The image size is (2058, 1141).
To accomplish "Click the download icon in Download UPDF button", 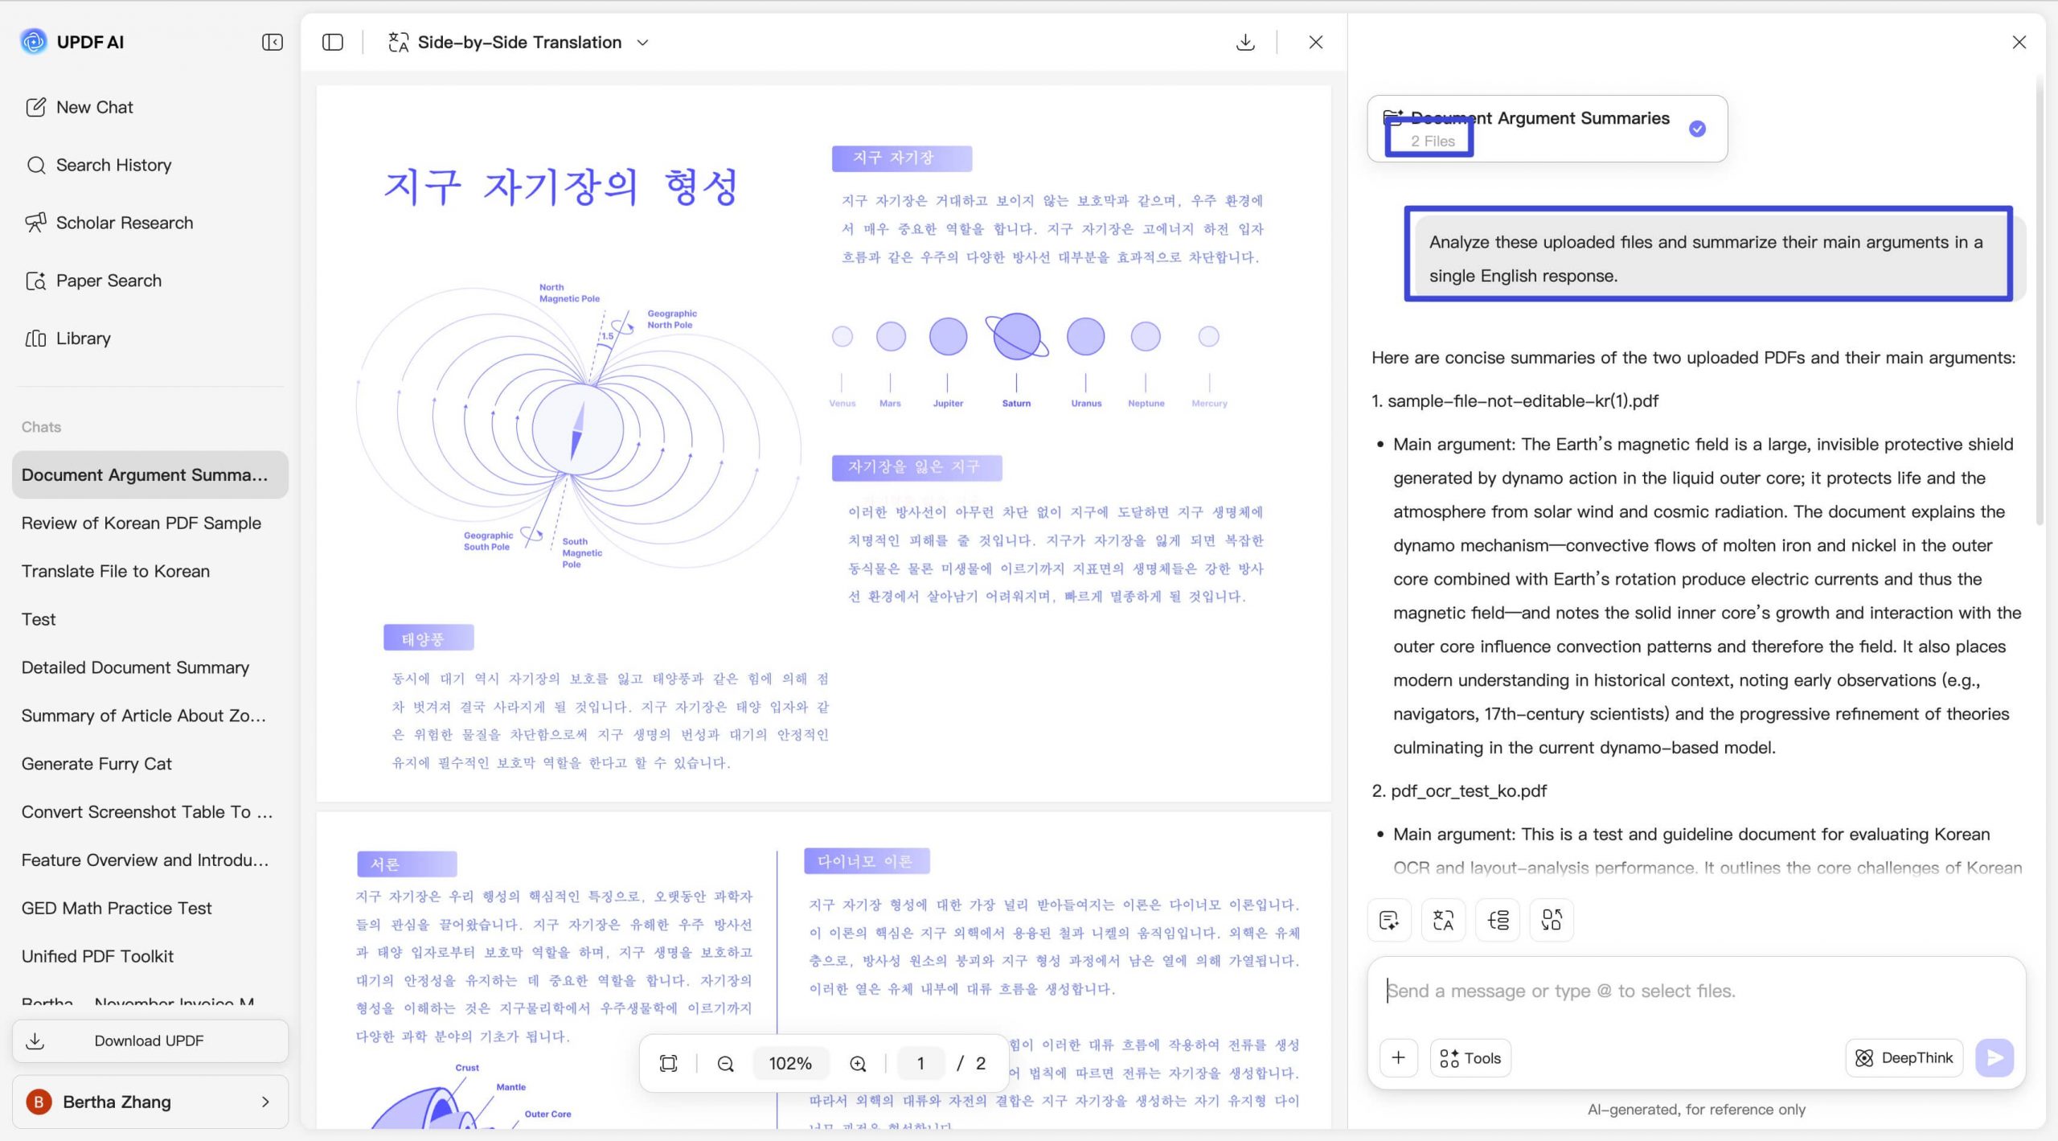I will [35, 1040].
